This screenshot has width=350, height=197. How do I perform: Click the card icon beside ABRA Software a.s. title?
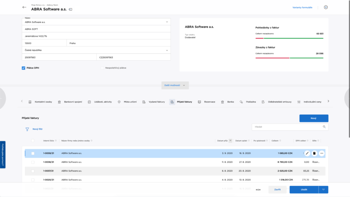[x=70, y=9]
